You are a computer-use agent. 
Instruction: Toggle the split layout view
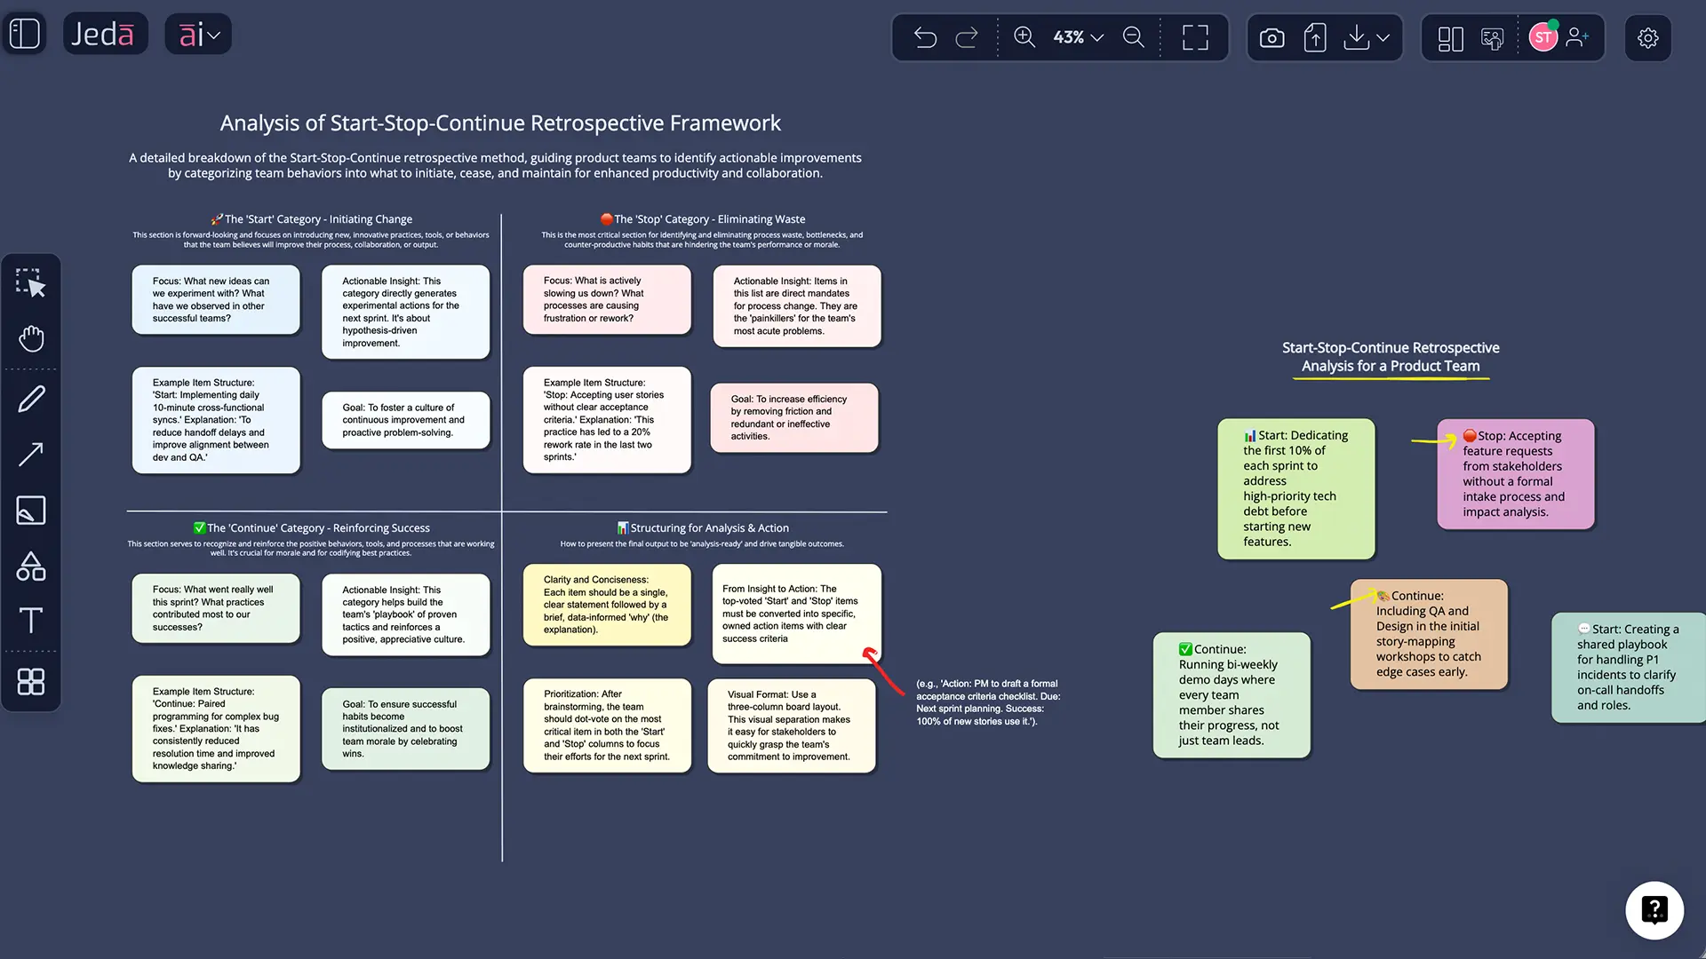[x=1450, y=38]
